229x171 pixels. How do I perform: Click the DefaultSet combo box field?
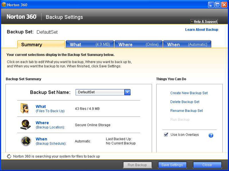103,92
